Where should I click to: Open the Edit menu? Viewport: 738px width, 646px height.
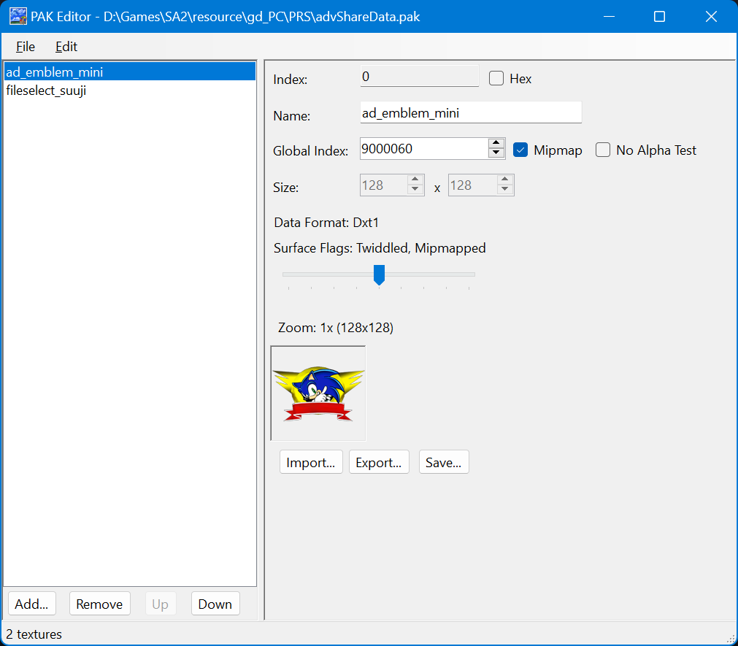point(66,47)
